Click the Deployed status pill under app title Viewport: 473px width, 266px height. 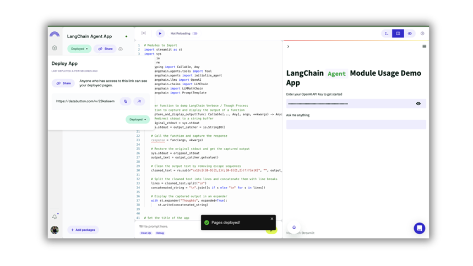[79, 49]
